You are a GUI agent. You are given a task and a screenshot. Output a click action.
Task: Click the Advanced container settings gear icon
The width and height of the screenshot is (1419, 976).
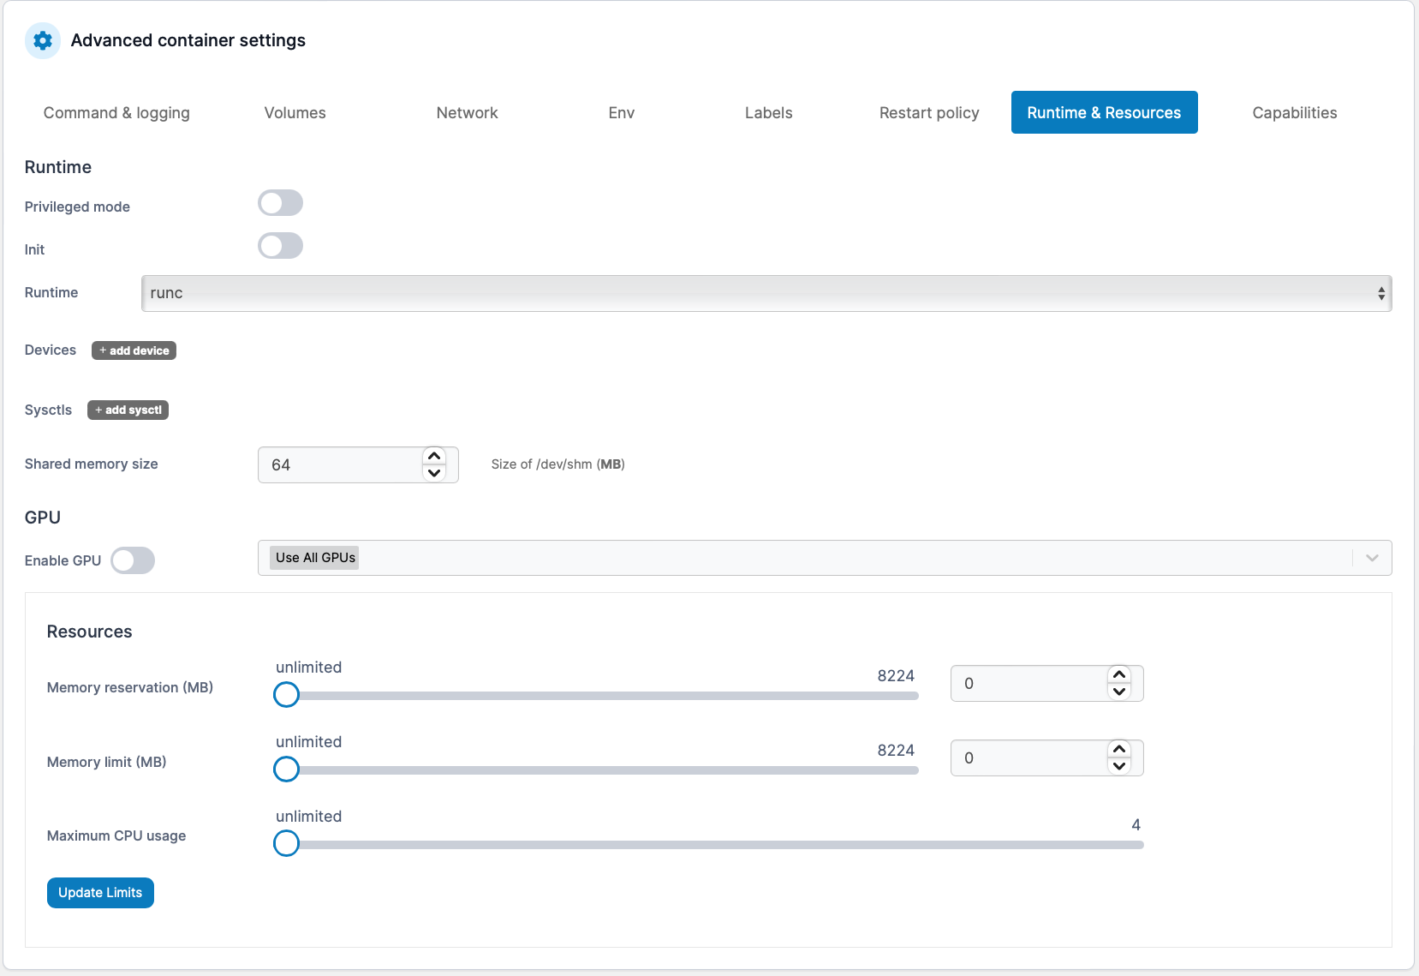point(42,40)
